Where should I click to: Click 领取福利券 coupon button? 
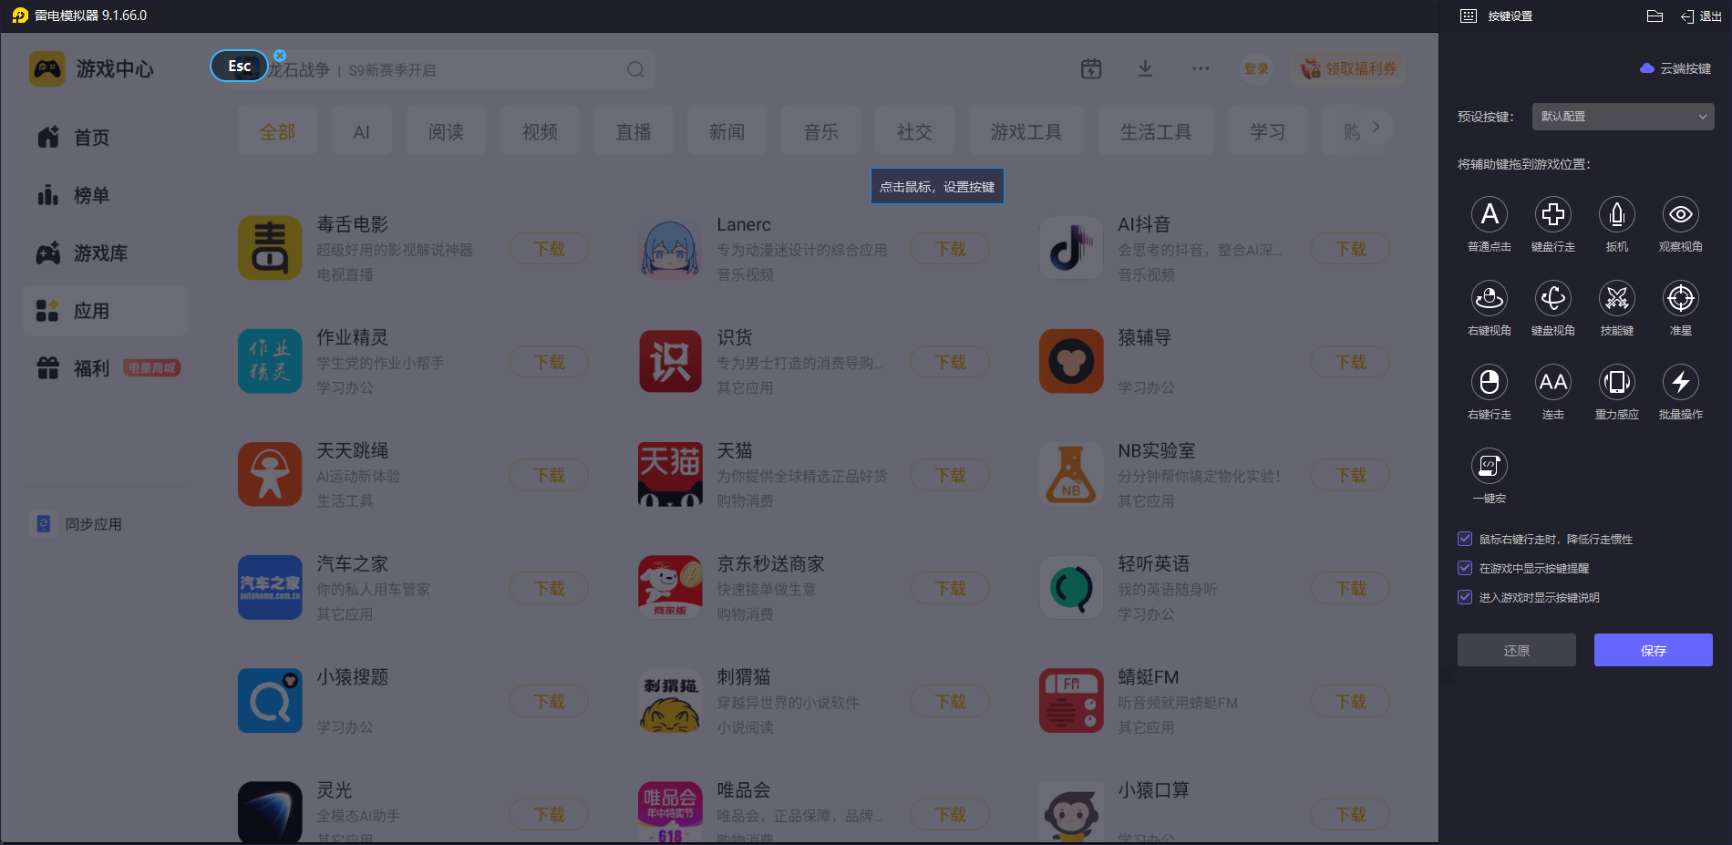click(1348, 68)
